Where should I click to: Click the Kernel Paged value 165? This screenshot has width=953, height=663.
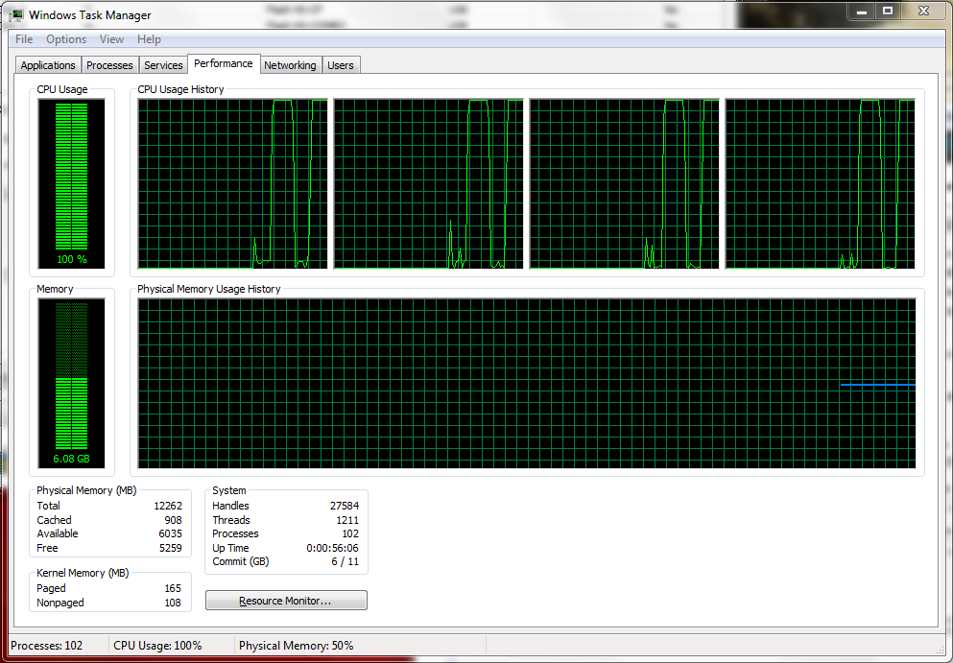(173, 588)
